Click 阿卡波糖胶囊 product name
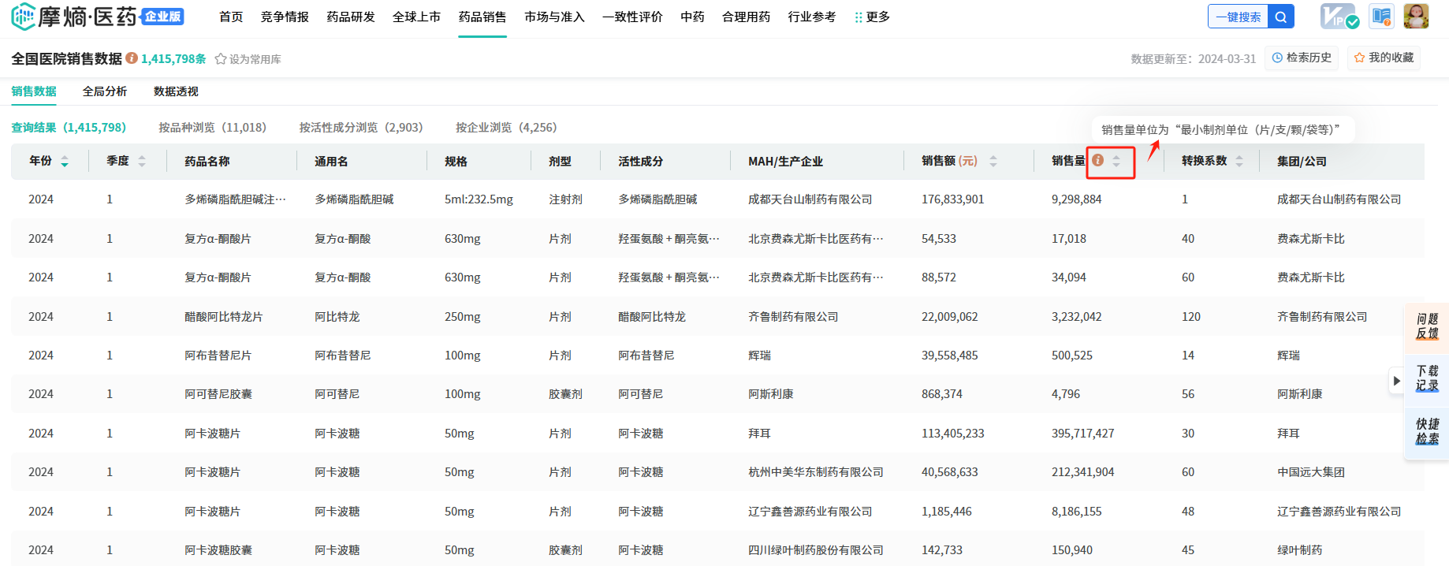This screenshot has width=1449, height=566. tap(218, 550)
